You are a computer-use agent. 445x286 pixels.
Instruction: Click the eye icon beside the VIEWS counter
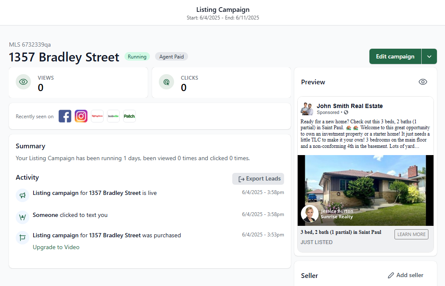(23, 81)
